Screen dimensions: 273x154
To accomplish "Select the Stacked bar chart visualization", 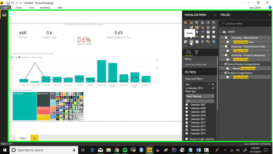I will [x=186, y=22].
